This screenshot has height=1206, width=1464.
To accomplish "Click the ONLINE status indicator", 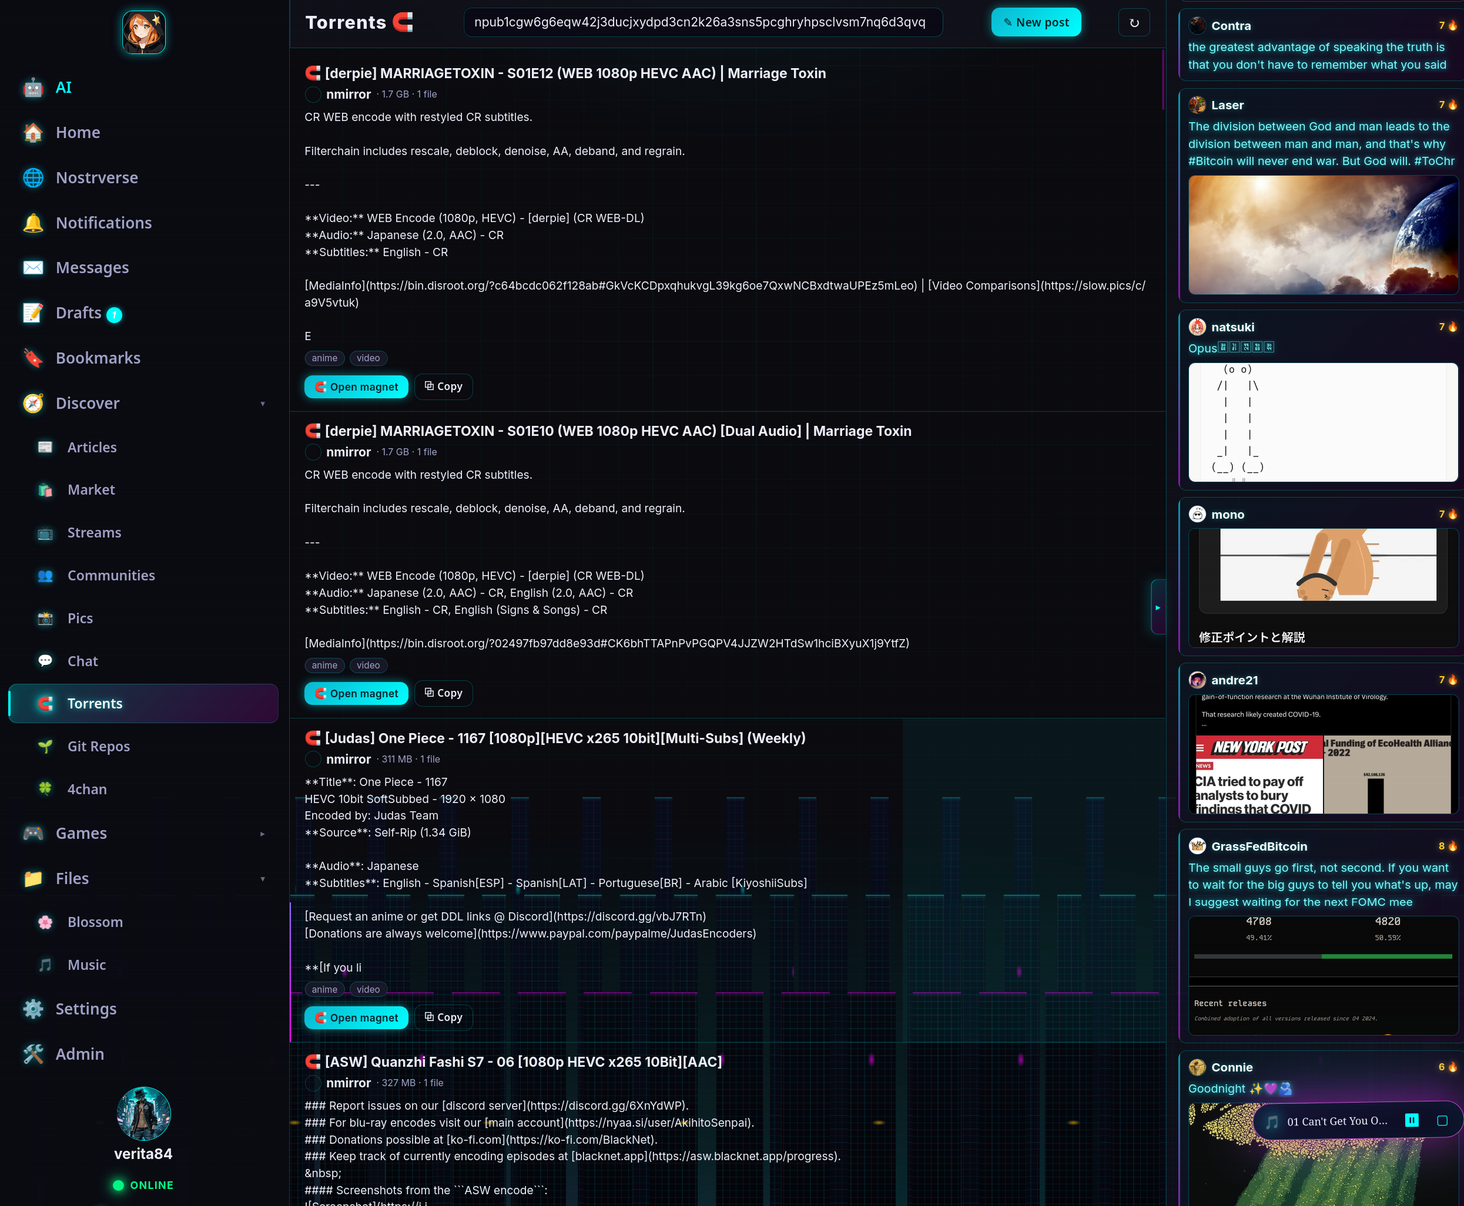I will [x=144, y=1185].
